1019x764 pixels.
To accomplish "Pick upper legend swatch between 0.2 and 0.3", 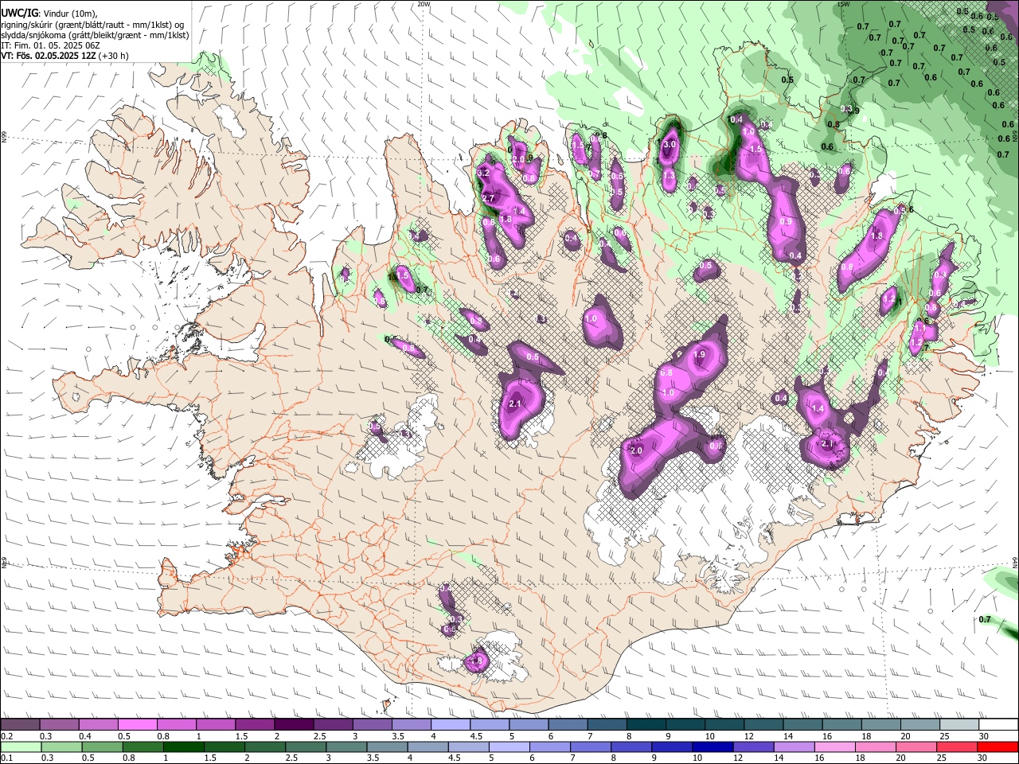I will point(21,724).
